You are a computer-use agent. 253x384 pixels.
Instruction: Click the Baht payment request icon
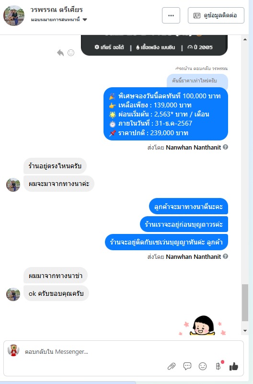[218, 366]
